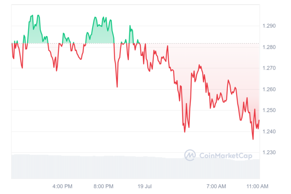Click the dotted opening price reference line

[136, 43]
